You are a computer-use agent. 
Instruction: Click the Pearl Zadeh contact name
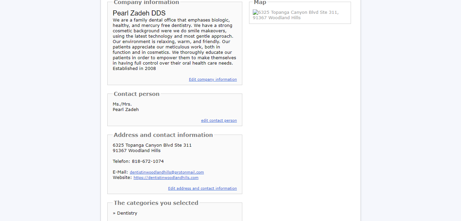click(126, 110)
